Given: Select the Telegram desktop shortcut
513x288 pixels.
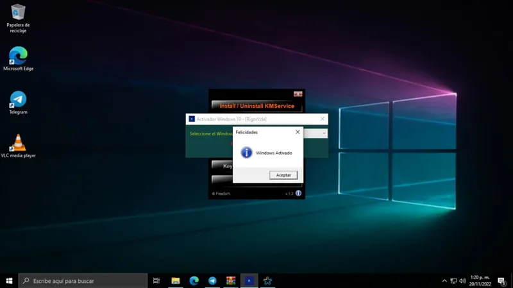Looking at the screenshot, I should point(18,103).
